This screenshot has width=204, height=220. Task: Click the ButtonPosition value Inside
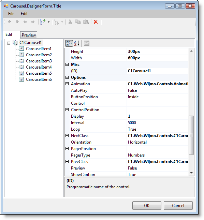[158, 97]
